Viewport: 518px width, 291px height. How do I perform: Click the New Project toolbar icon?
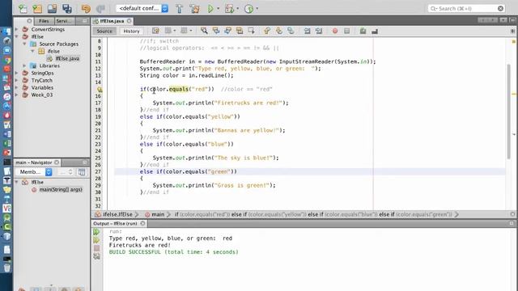tap(37, 9)
